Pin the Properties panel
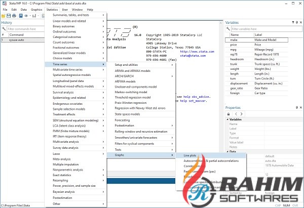The width and height of the screenshot is (304, 208). tap(297, 107)
